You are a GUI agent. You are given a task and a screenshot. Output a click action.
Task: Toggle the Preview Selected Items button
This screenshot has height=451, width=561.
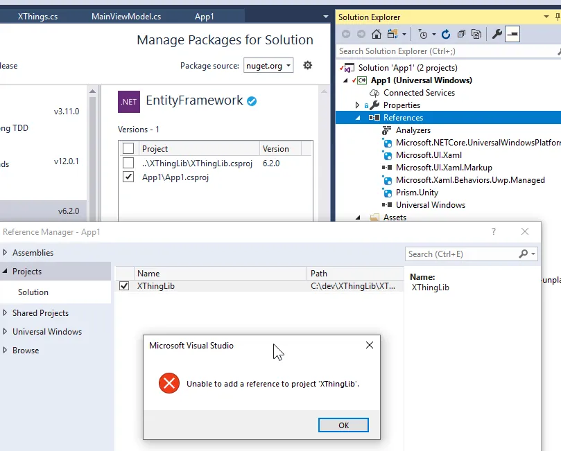pyautogui.click(x=512, y=34)
